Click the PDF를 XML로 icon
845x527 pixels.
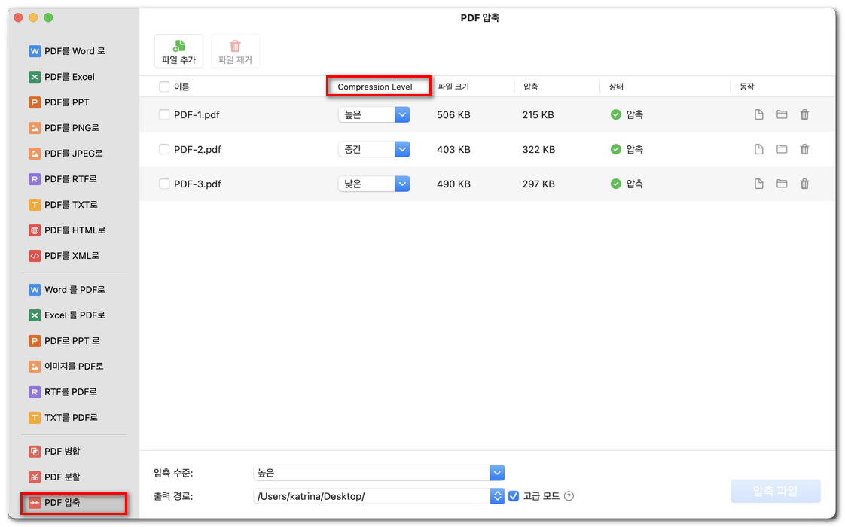[35, 256]
